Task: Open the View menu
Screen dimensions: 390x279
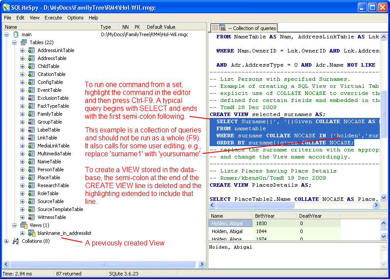Action: pos(34,18)
